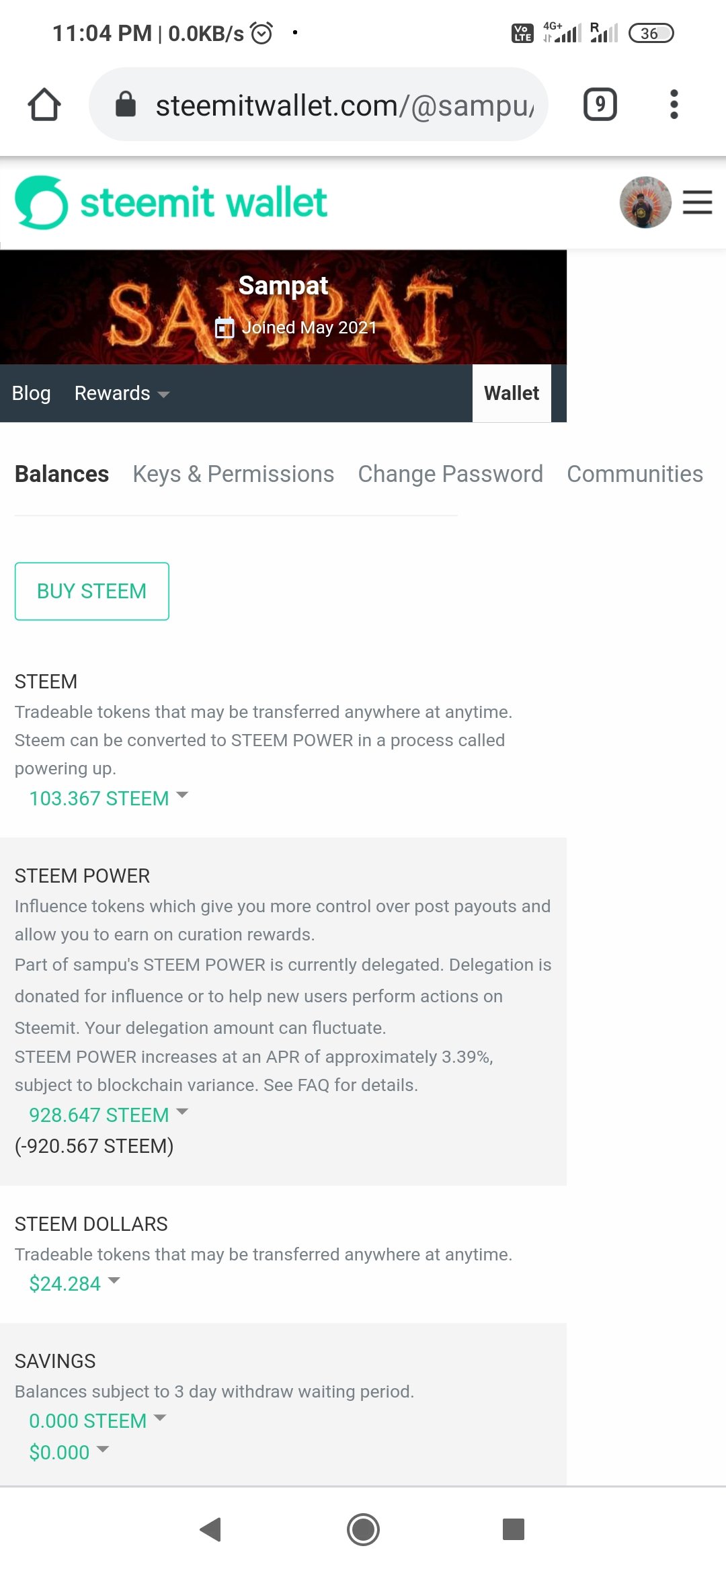Open the hamburger menu icon
The image size is (726, 1573).
697,202
